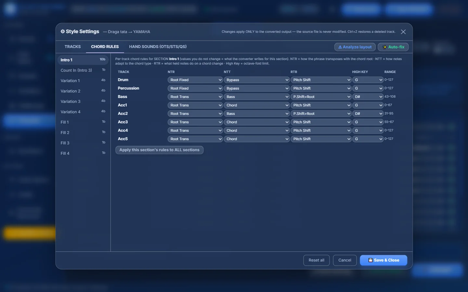Open the Drum NTR dropdown

195,80
